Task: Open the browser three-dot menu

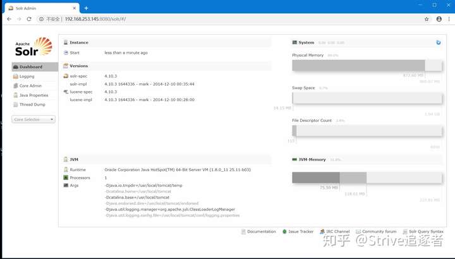Action: pos(449,19)
